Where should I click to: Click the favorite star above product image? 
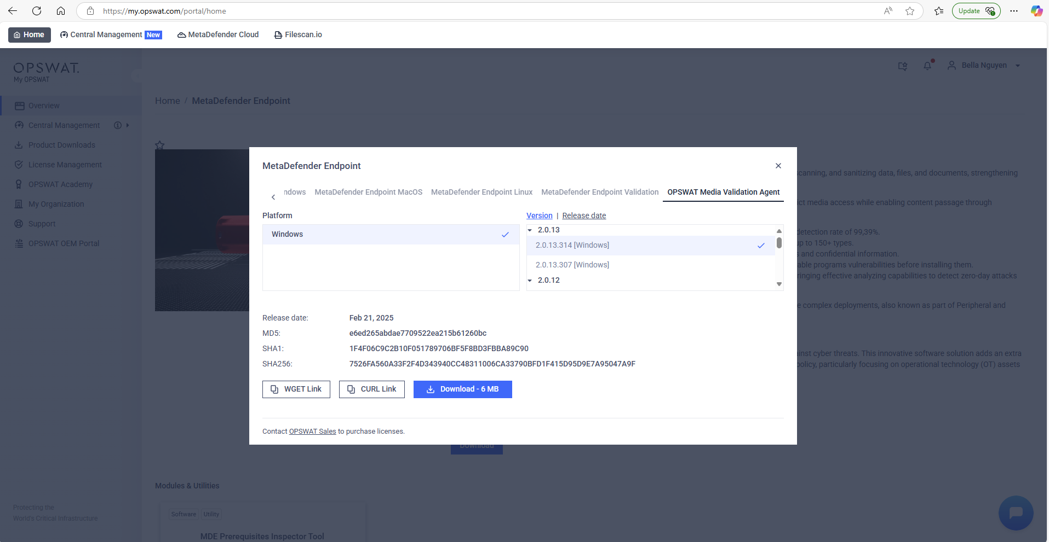click(160, 145)
